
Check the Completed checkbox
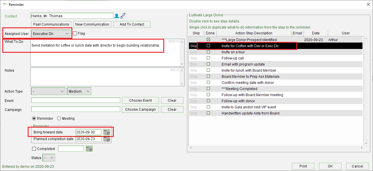34,149
